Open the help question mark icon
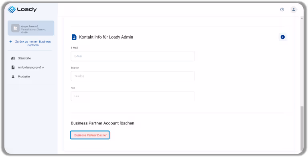The width and height of the screenshot is (308, 157). [282, 10]
